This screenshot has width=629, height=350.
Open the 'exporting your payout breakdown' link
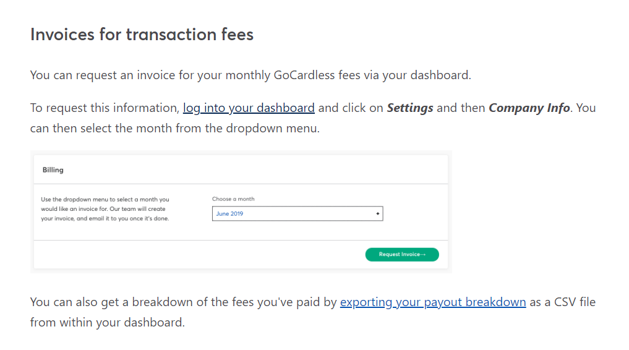433,302
